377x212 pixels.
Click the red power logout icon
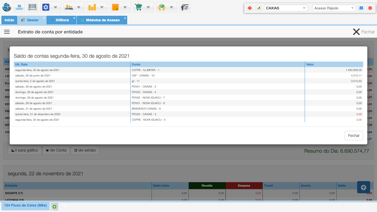[x=370, y=8]
